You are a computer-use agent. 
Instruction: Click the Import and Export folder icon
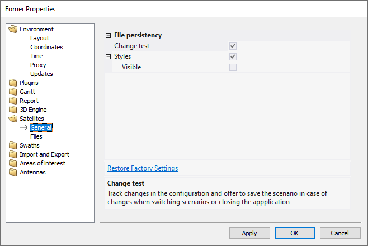pos(13,154)
